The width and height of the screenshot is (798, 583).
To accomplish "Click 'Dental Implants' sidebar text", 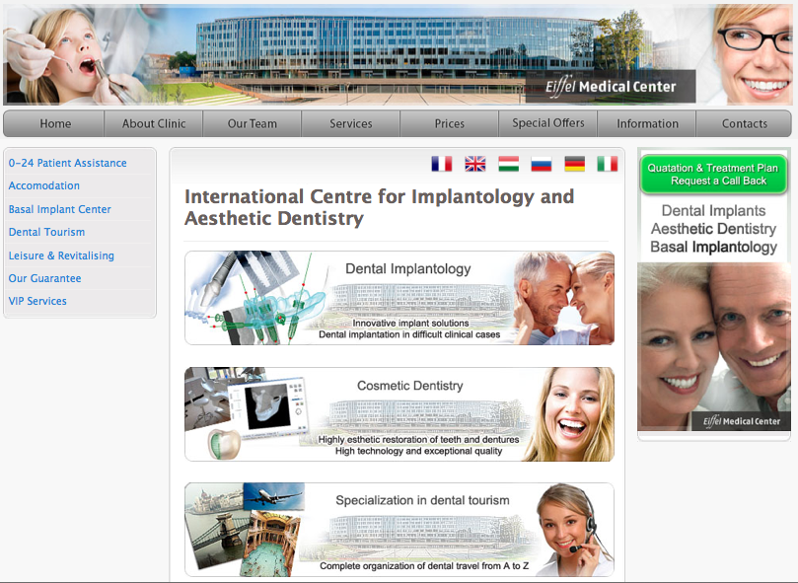I will tap(713, 211).
